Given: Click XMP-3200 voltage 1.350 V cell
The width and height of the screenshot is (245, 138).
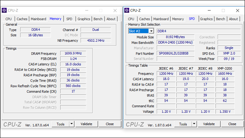Looking at the screenshot, I should [x=225, y=111].
